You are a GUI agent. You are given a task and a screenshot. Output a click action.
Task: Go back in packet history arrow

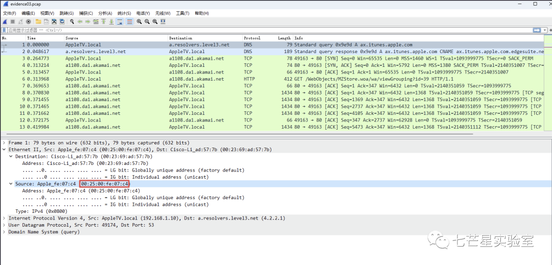click(80, 21)
